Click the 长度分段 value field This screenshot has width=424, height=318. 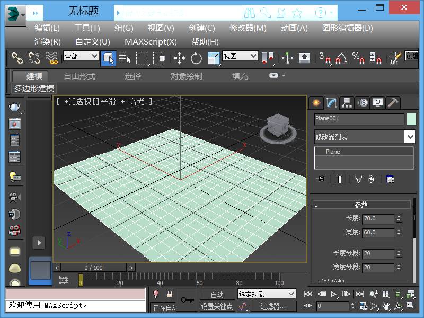[x=378, y=253]
